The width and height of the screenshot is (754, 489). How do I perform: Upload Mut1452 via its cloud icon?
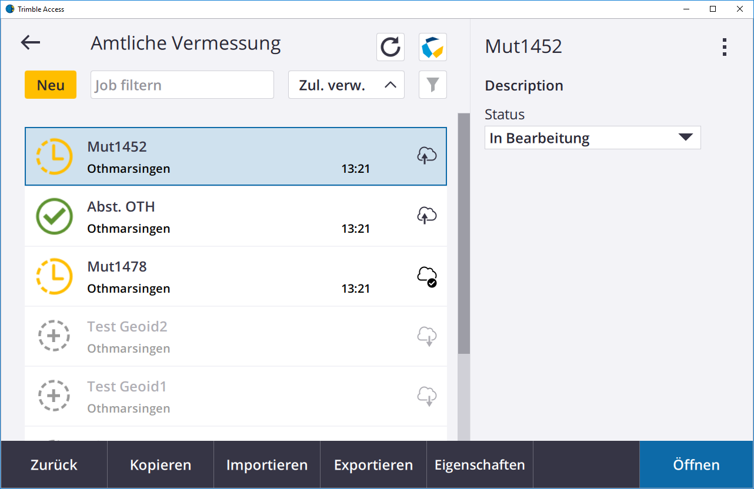click(427, 156)
